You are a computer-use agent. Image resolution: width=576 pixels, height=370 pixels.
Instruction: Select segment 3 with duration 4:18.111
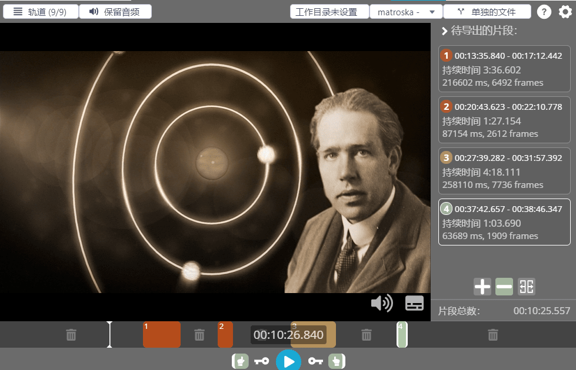[x=504, y=171]
